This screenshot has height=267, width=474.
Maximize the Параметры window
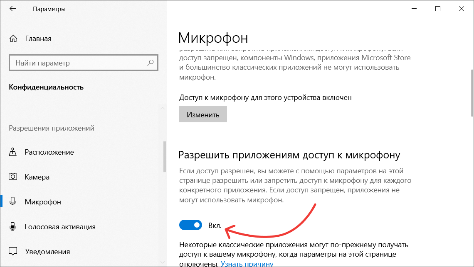click(438, 9)
